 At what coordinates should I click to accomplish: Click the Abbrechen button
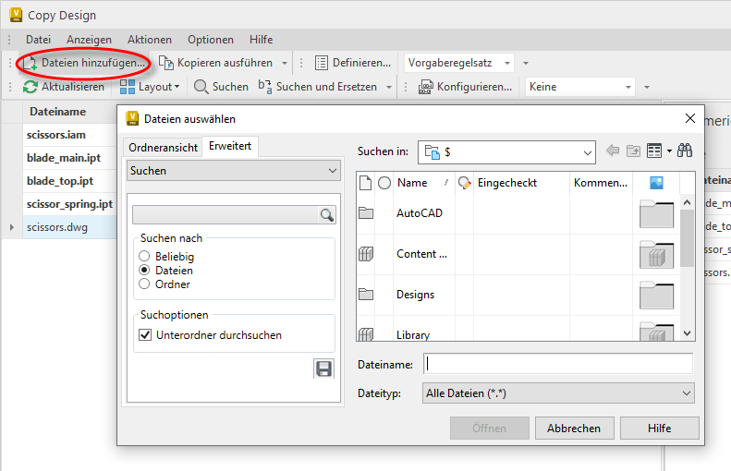coord(574,429)
